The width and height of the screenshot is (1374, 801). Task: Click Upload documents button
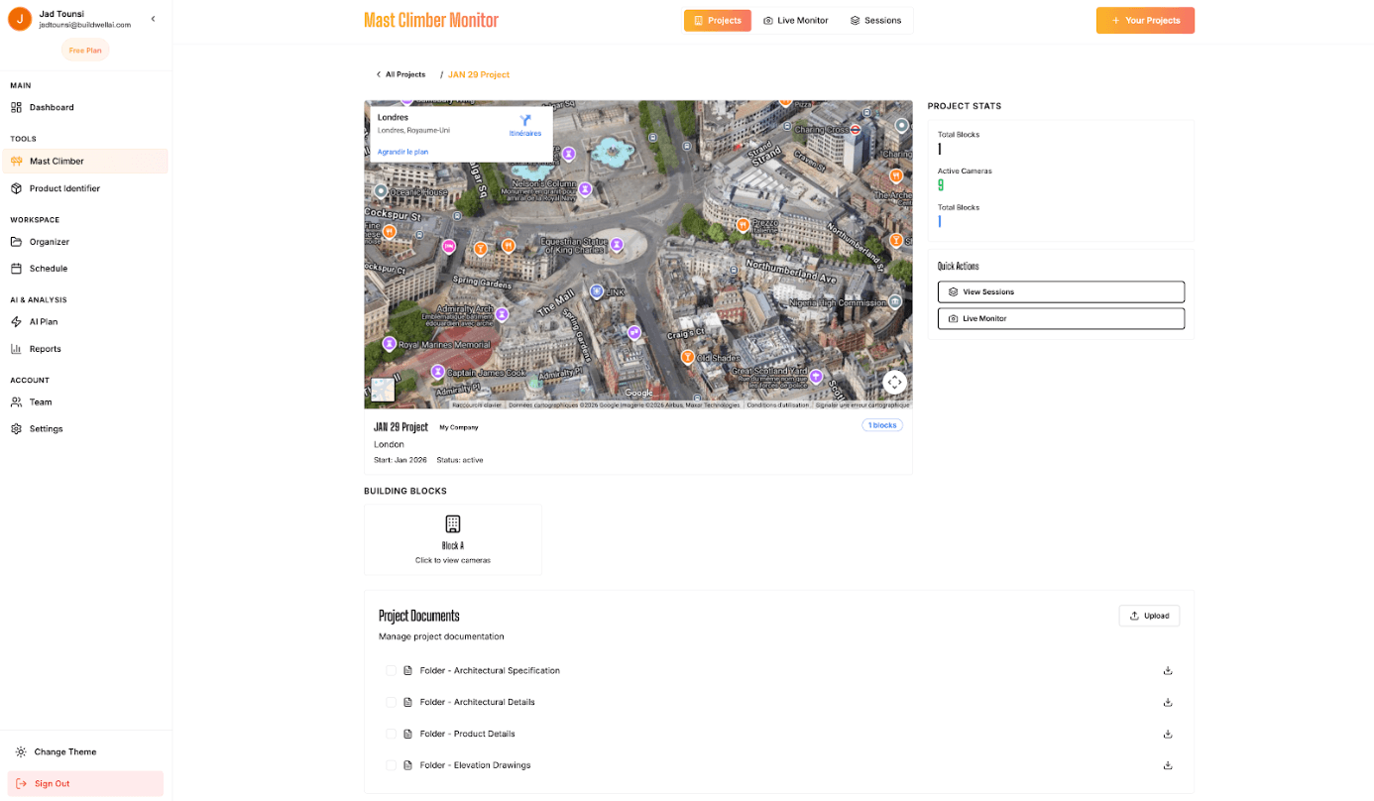point(1149,616)
